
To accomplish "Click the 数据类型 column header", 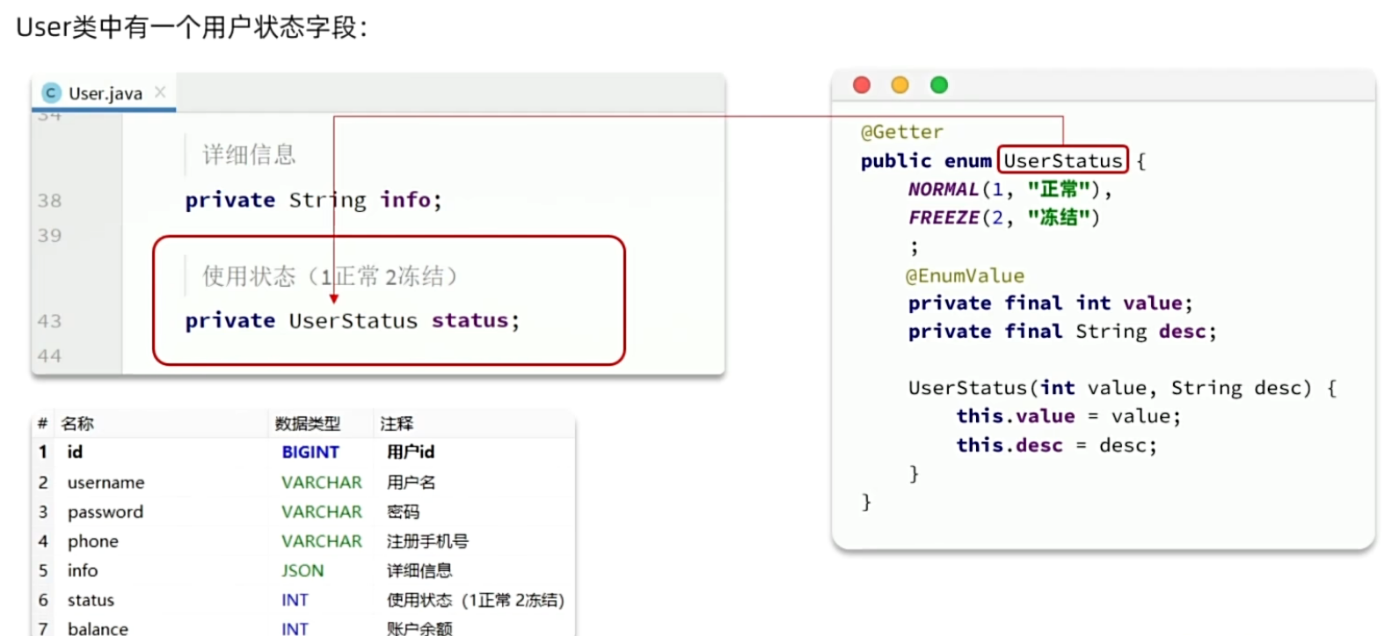I will pos(307,424).
